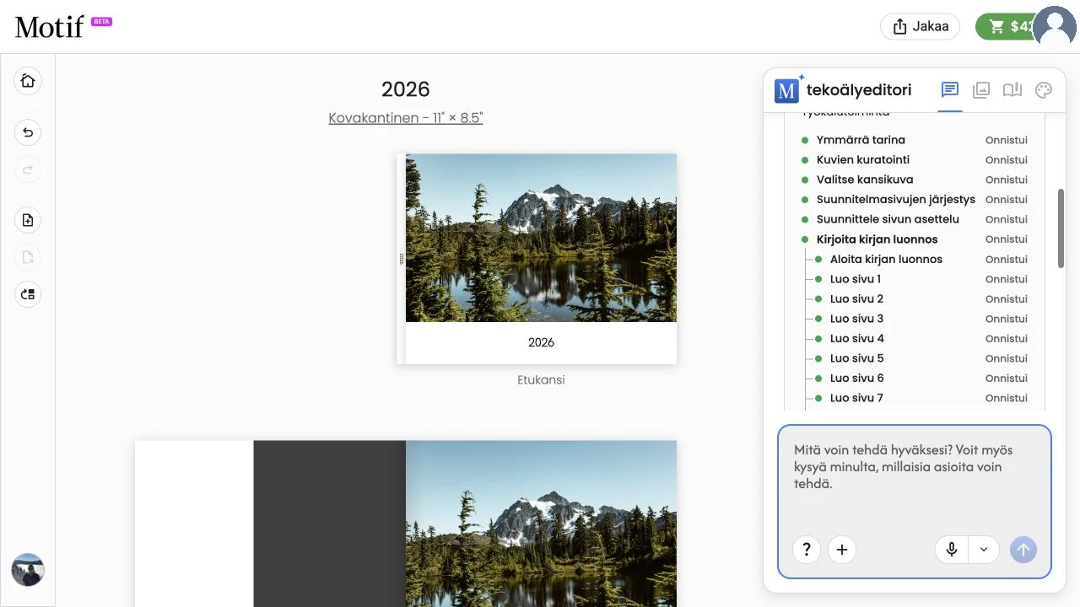This screenshot has width=1080, height=607.
Task: Open the layout shuffle icon in sidebar
Action: 28,294
